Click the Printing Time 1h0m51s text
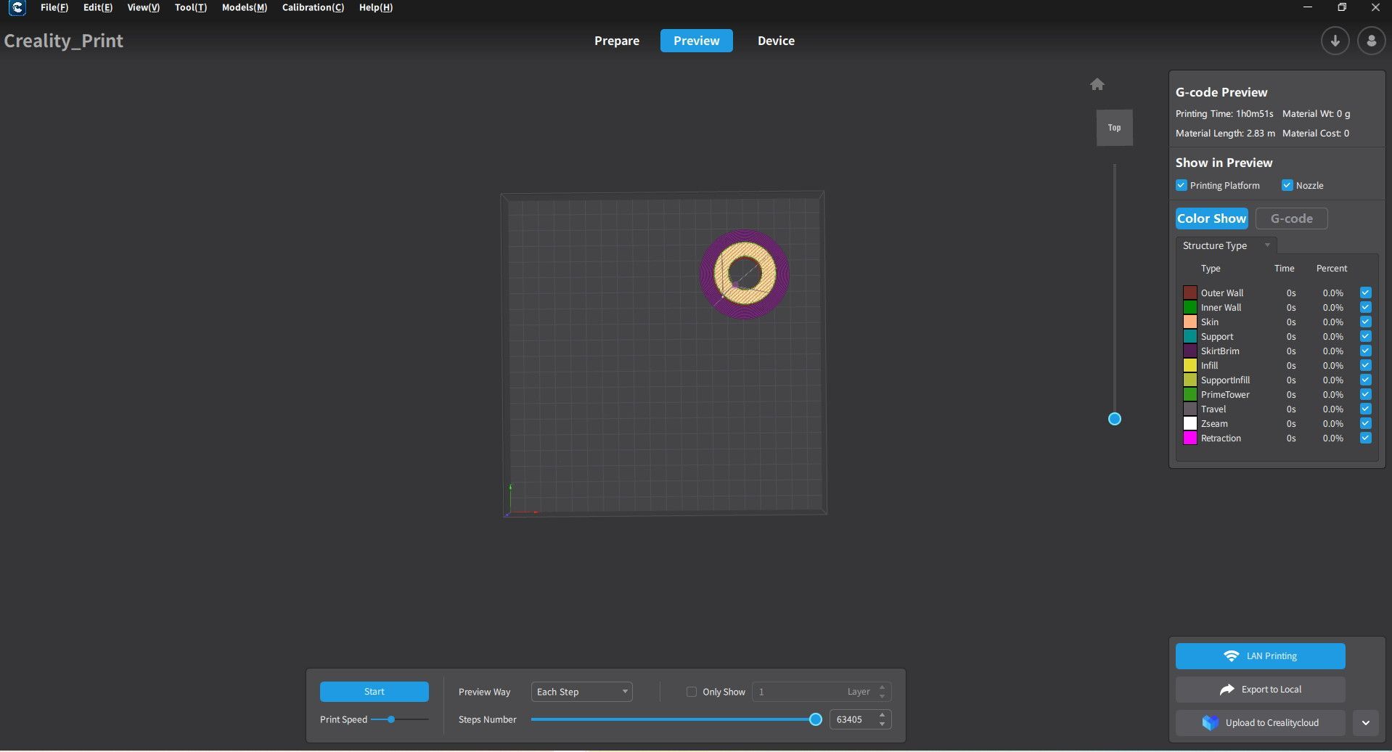Image resolution: width=1392 pixels, height=752 pixels. coord(1224,114)
